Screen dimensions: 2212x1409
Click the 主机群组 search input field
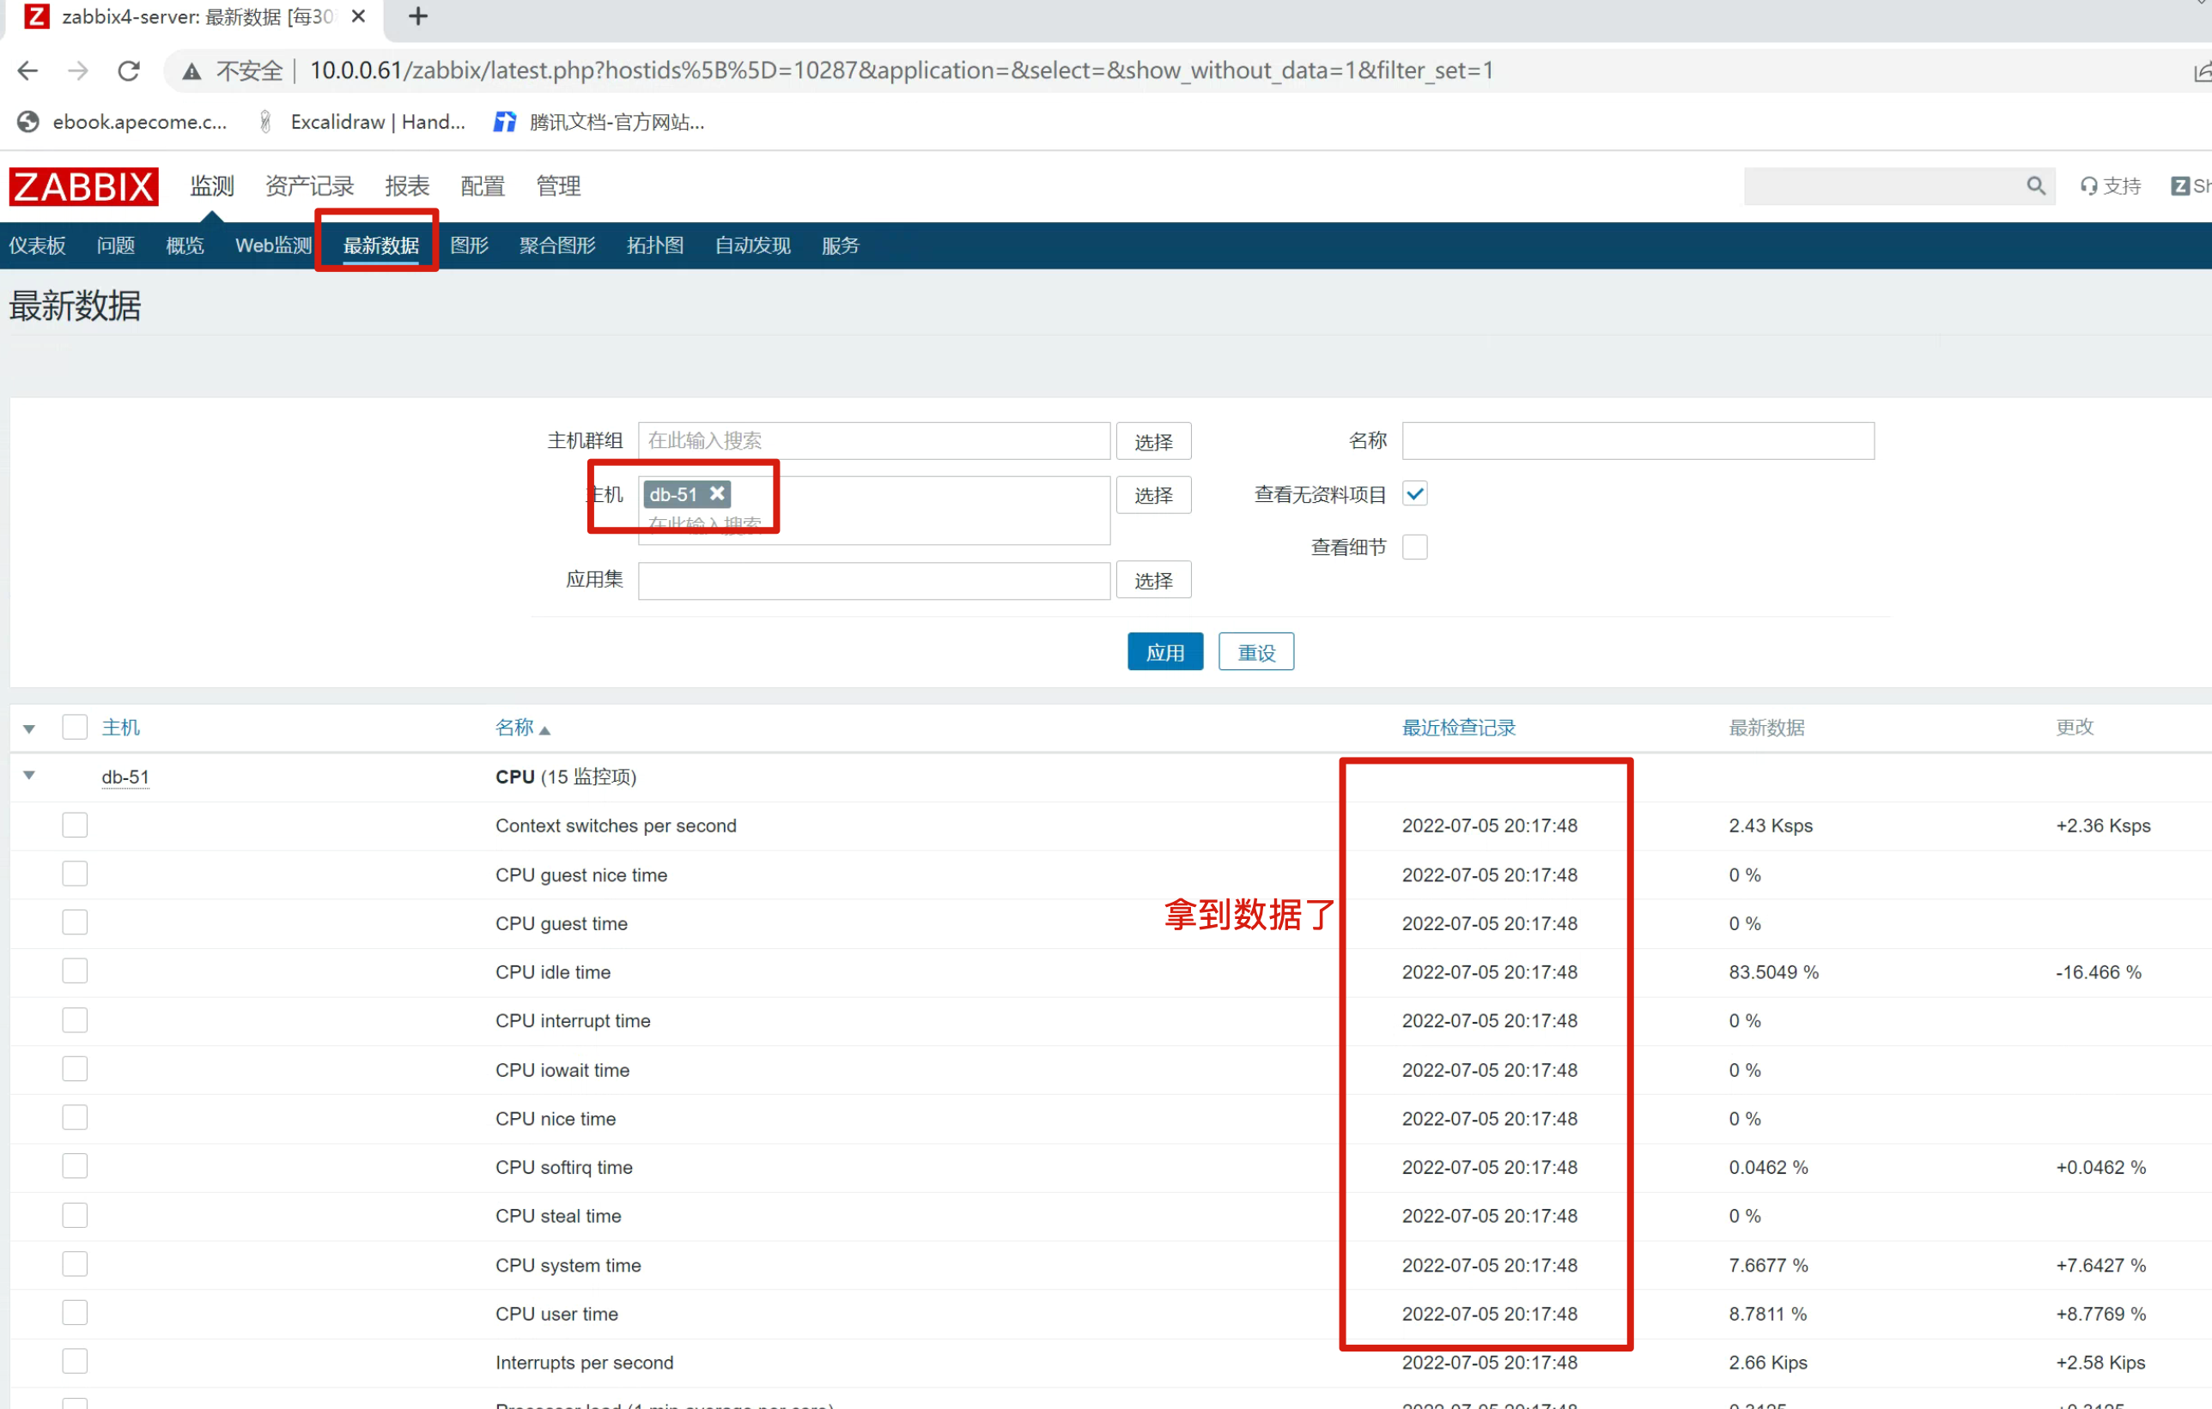tap(872, 440)
